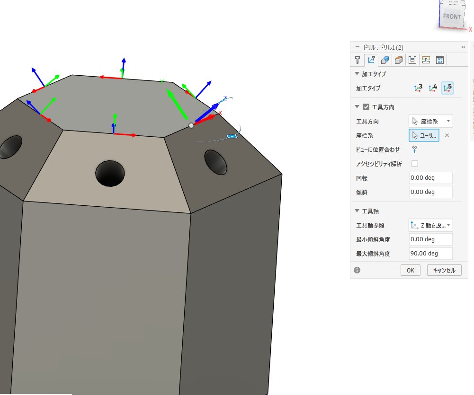This screenshot has height=395, width=474.
Task: Select the 3-axis machining type icon
Action: (418, 88)
